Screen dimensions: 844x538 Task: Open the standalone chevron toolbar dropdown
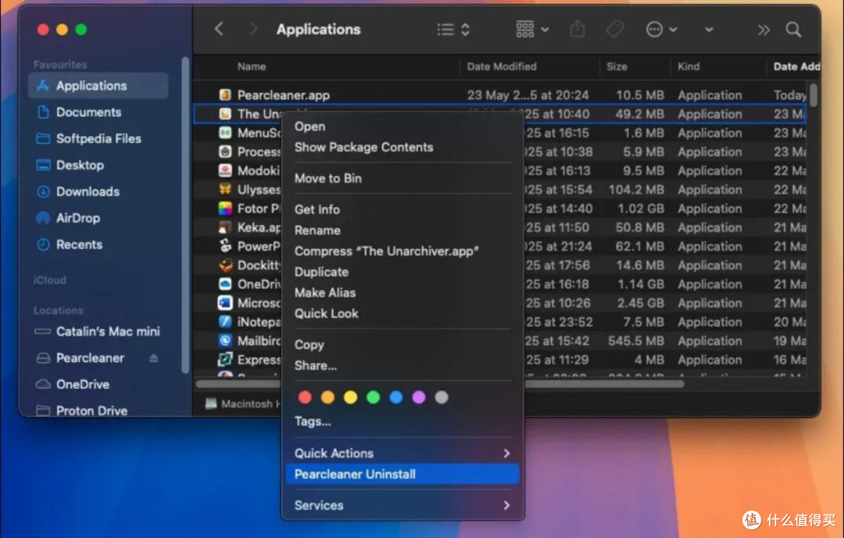coord(709,30)
